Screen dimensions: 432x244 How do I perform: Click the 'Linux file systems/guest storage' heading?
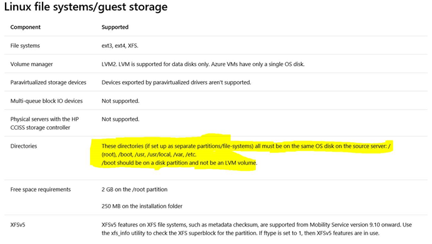click(86, 7)
